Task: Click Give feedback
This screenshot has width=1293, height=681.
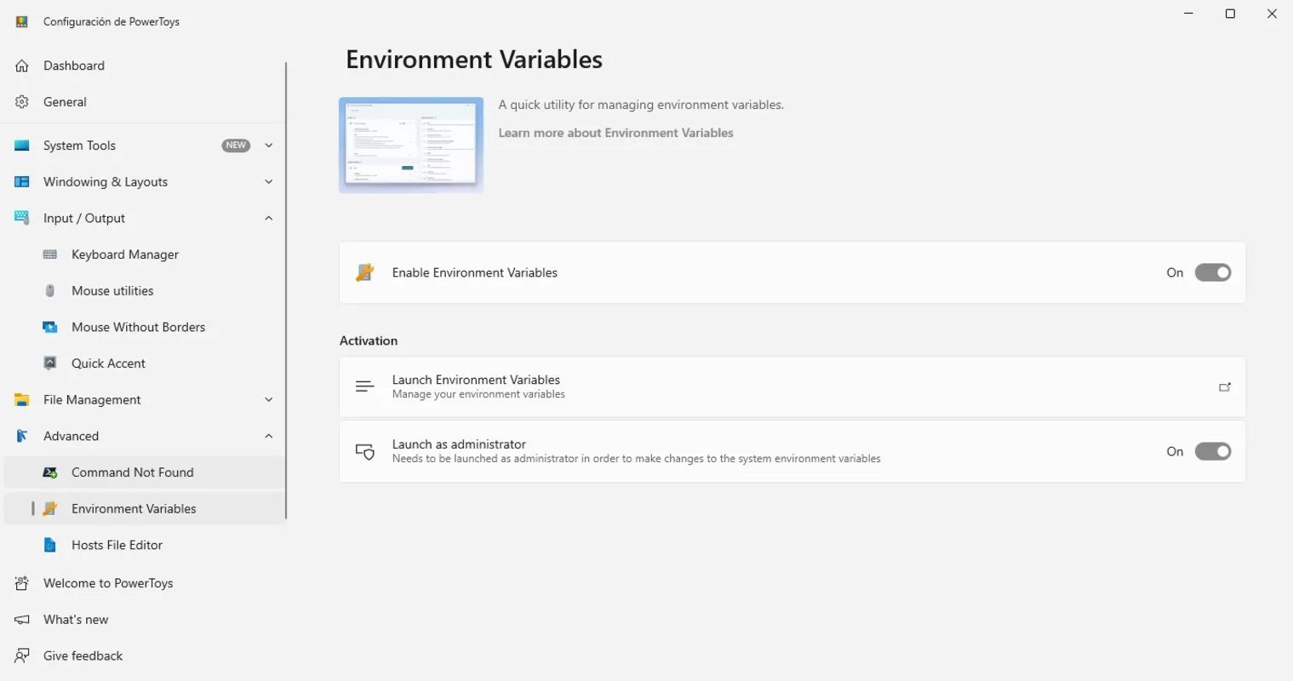Action: (143, 655)
